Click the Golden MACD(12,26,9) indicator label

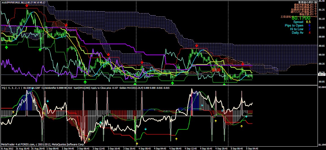[131, 88]
